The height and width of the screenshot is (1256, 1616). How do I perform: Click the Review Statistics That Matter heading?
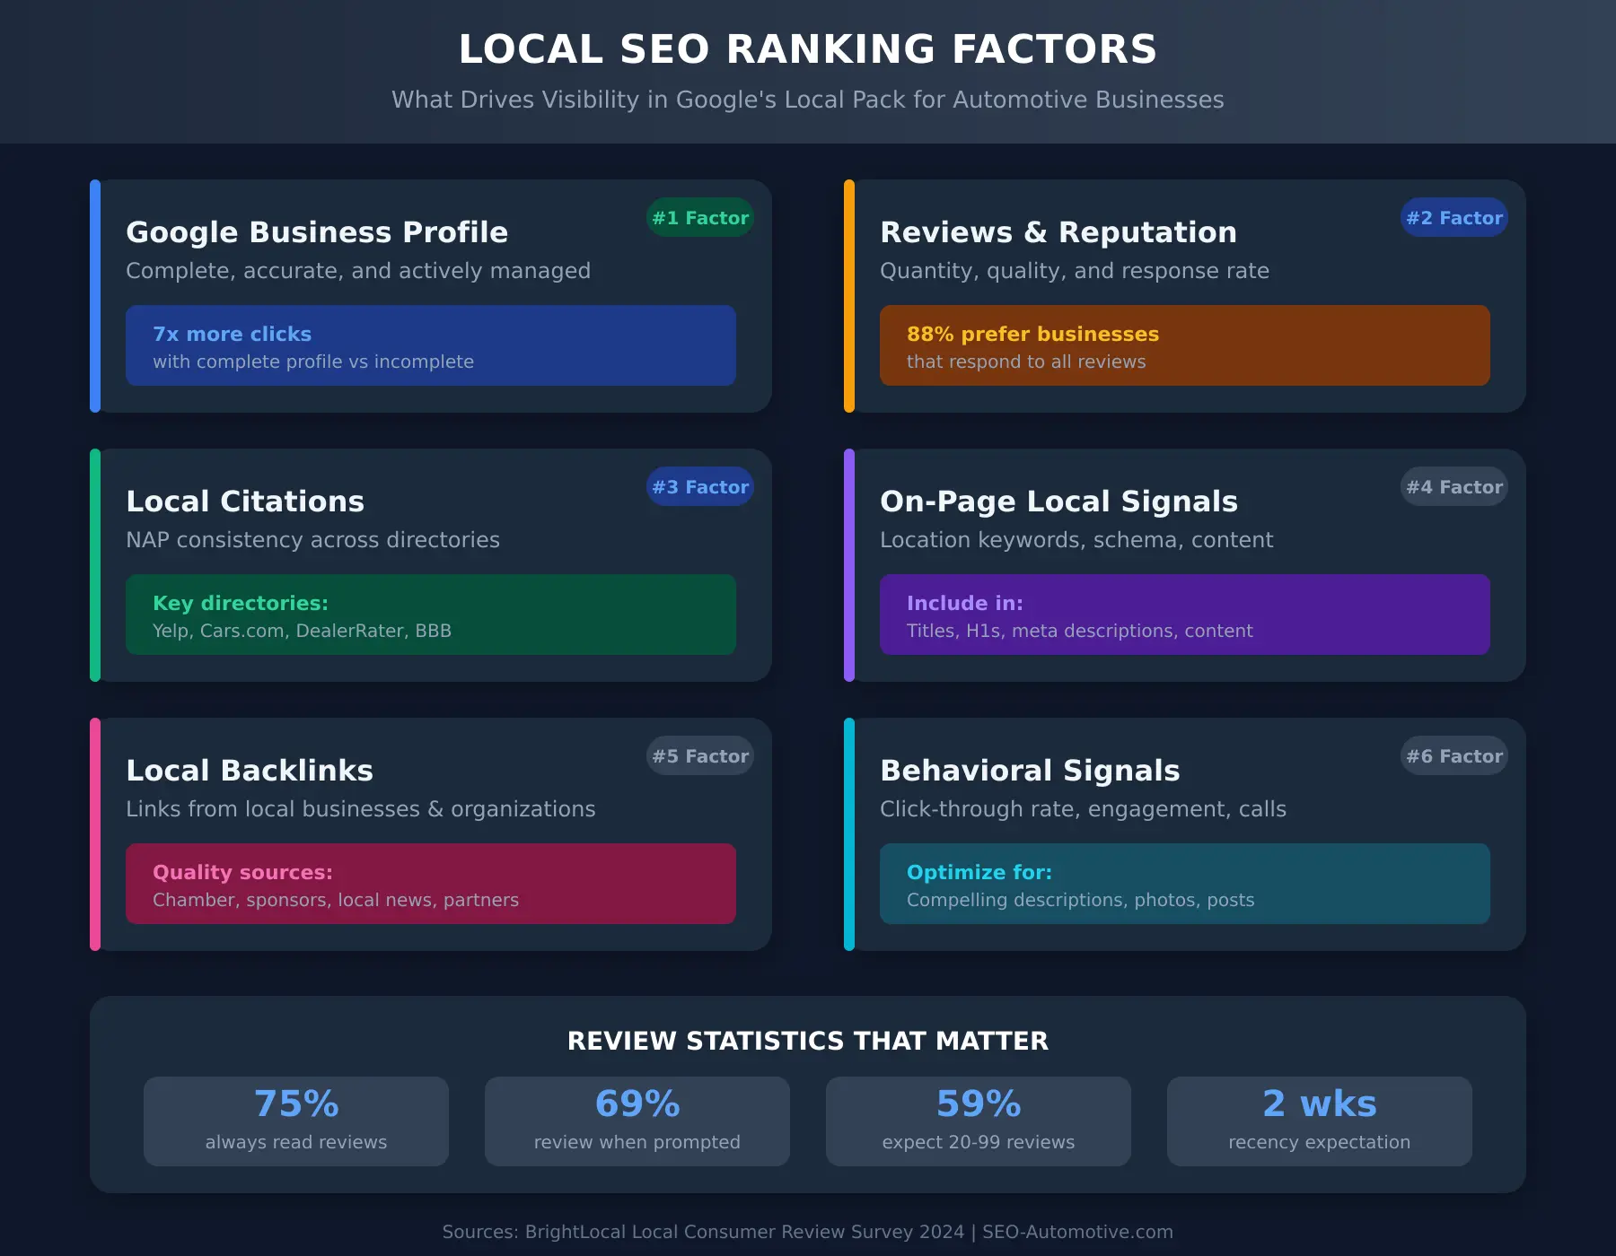click(807, 1041)
